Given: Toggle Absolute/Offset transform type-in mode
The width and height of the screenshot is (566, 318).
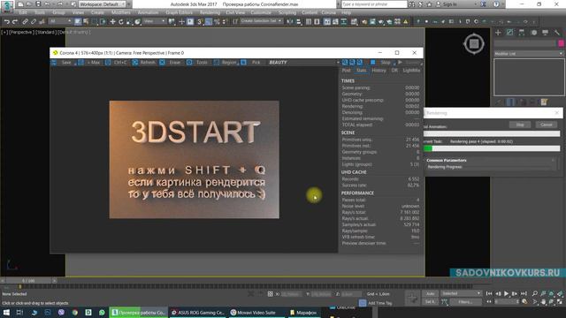Looking at the screenshot, I should [x=270, y=294].
